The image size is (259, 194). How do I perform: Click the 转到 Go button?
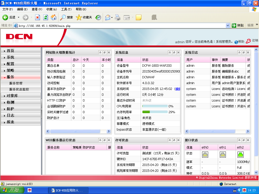[238, 26]
